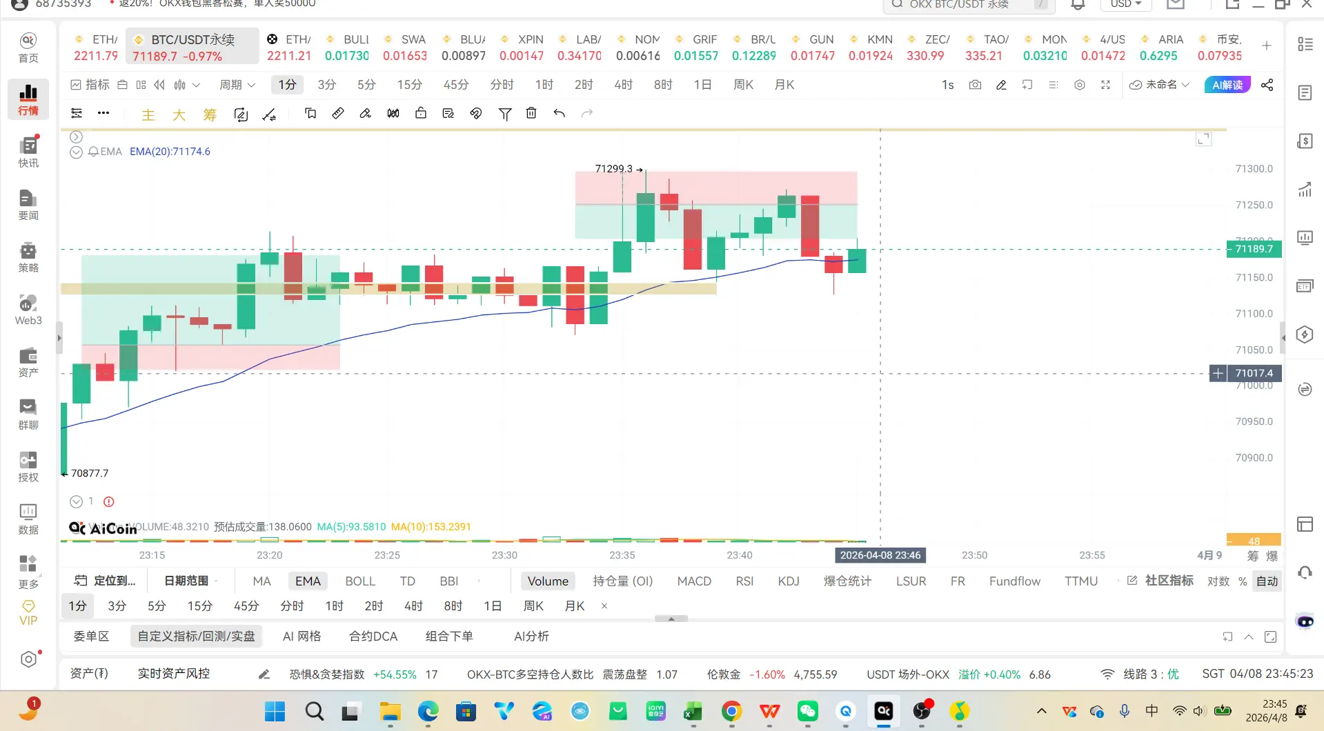
Task: Close the bottom timeframe row with x
Action: coord(604,606)
